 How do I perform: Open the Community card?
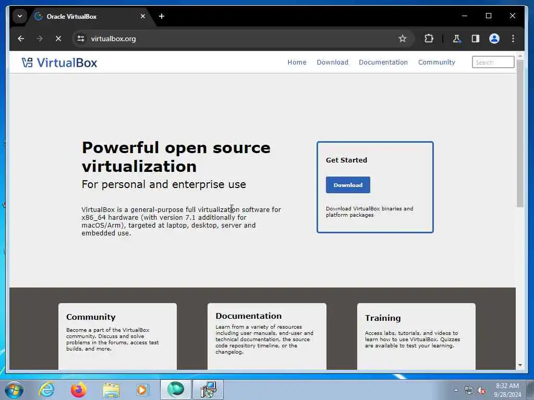tap(117, 336)
